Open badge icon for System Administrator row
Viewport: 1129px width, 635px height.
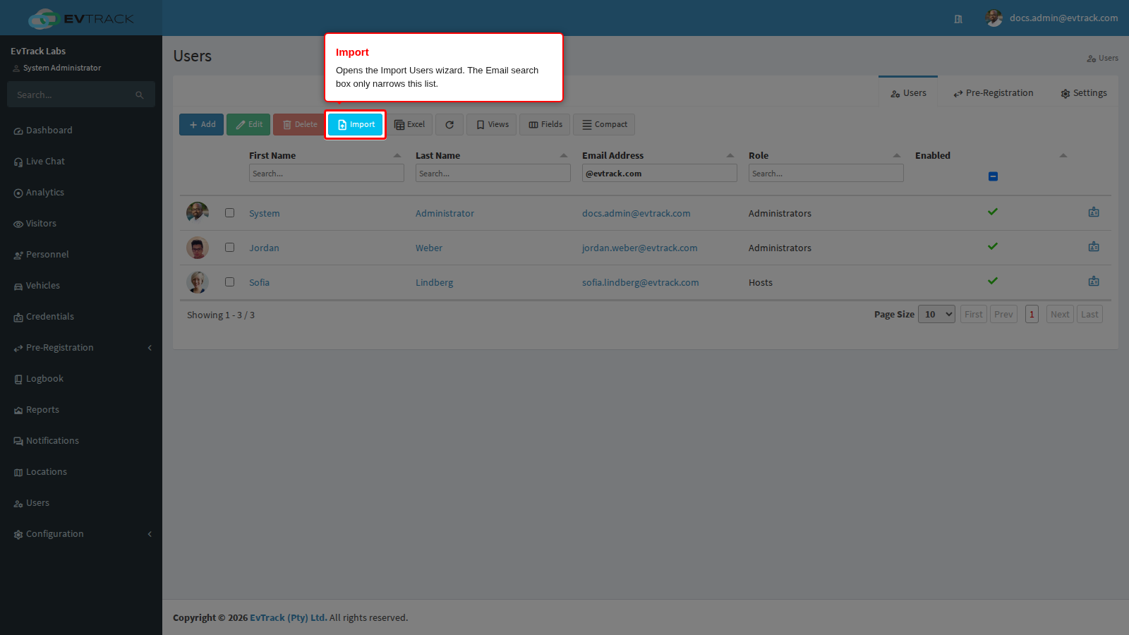(1094, 212)
